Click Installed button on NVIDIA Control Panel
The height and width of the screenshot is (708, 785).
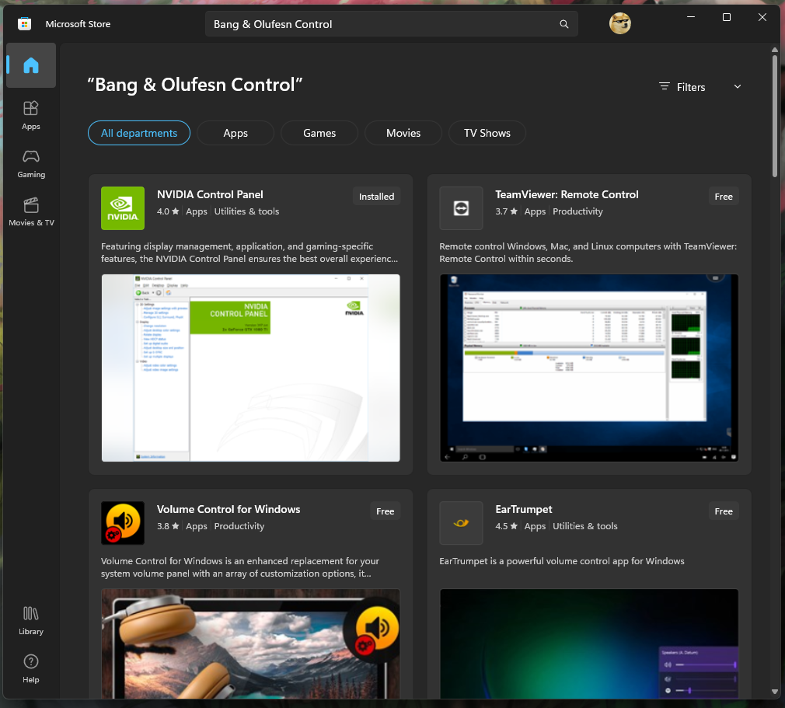376,197
